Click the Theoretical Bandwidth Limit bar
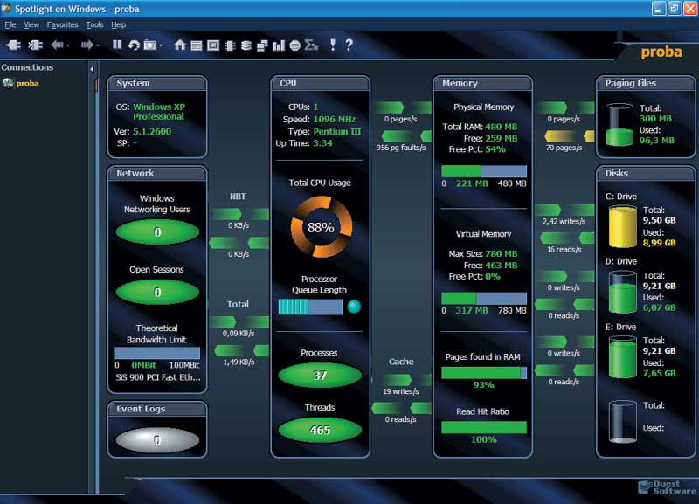The image size is (699, 504). [157, 353]
